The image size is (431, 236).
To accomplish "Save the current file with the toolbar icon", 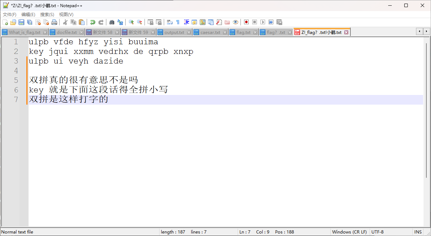I will click(21, 22).
